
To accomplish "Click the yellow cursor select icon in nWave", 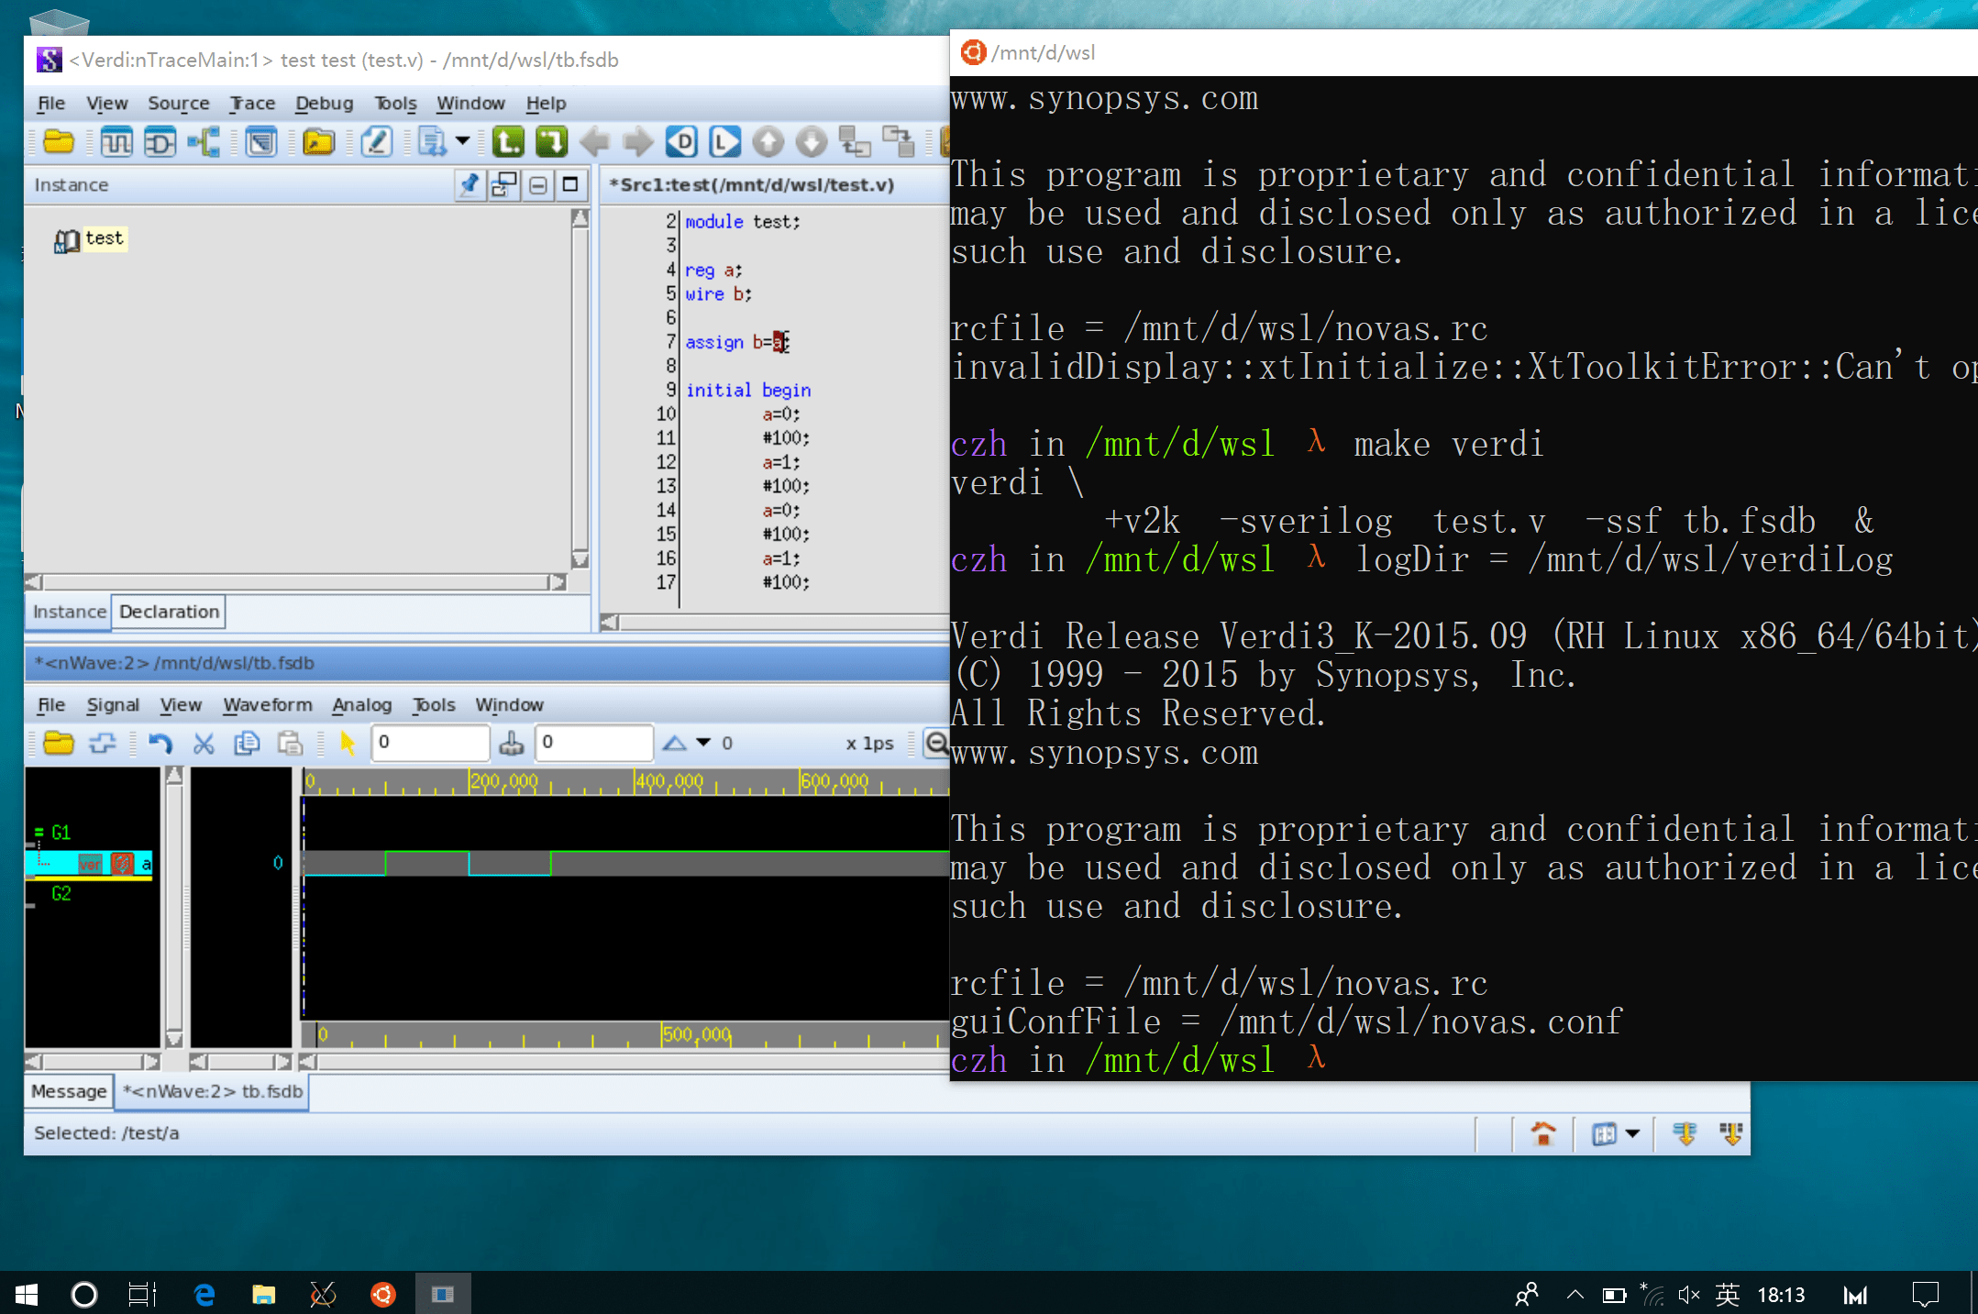I will 347,743.
